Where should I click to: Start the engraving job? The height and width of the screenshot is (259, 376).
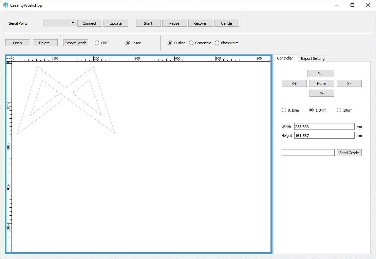[x=148, y=23]
